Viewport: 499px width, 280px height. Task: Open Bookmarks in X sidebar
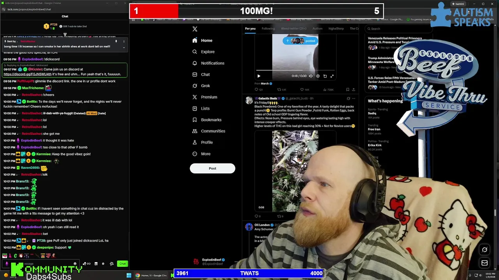coord(207,120)
